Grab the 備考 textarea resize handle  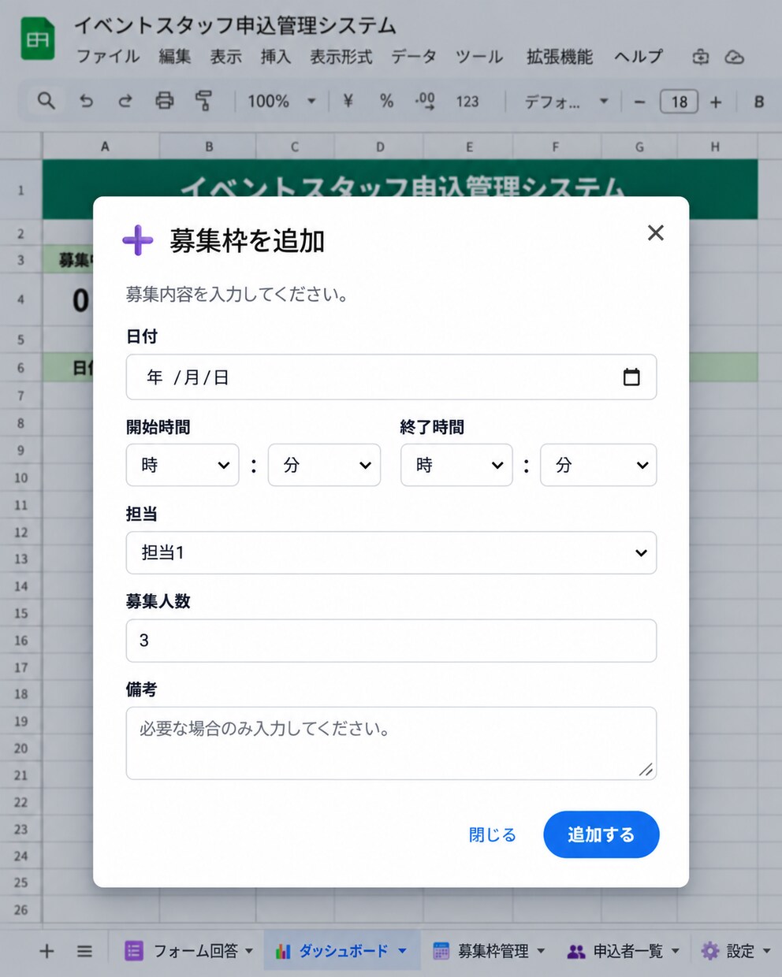point(646,770)
